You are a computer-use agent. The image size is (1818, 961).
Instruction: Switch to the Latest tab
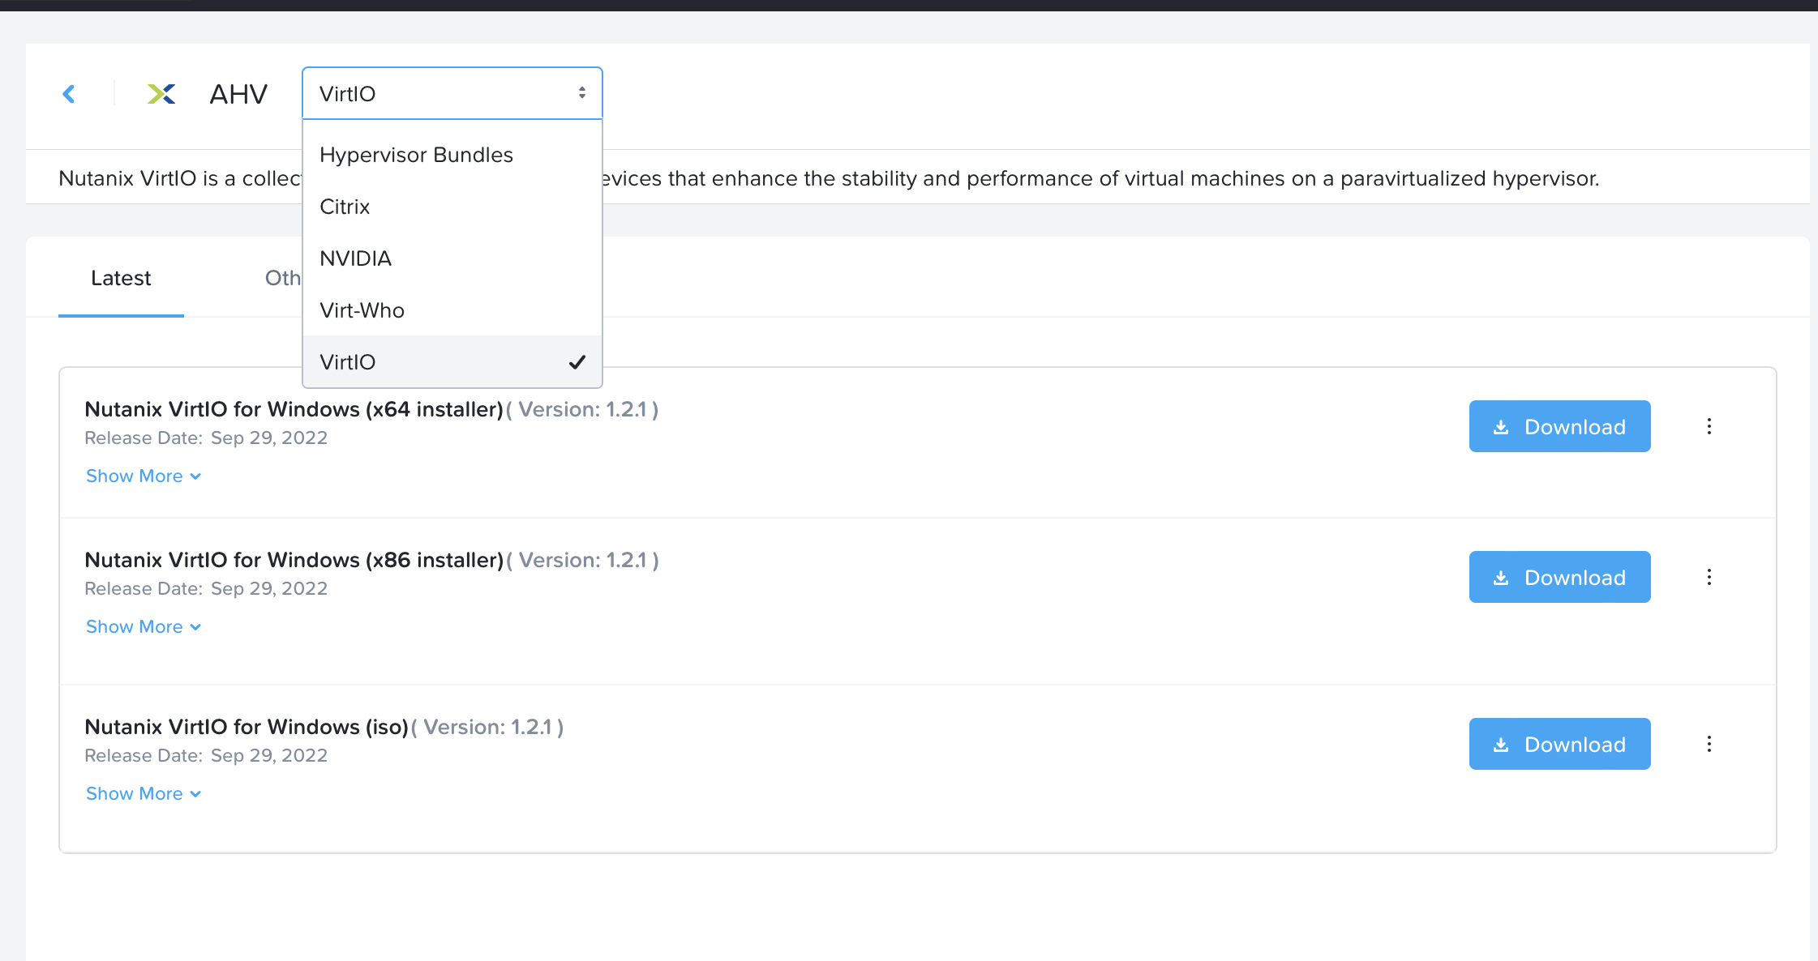[121, 278]
